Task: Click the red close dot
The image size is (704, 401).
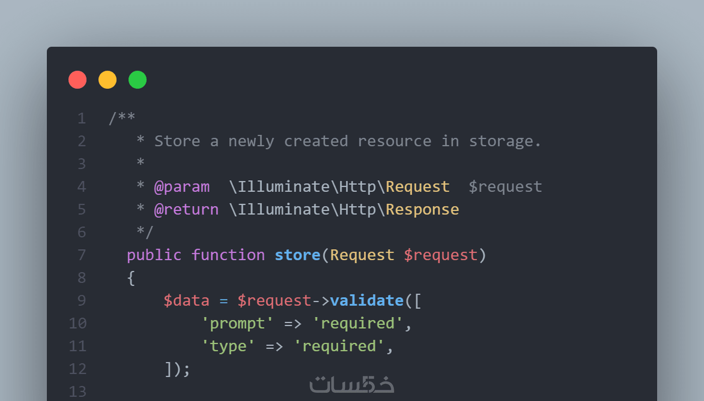Action: point(77,80)
